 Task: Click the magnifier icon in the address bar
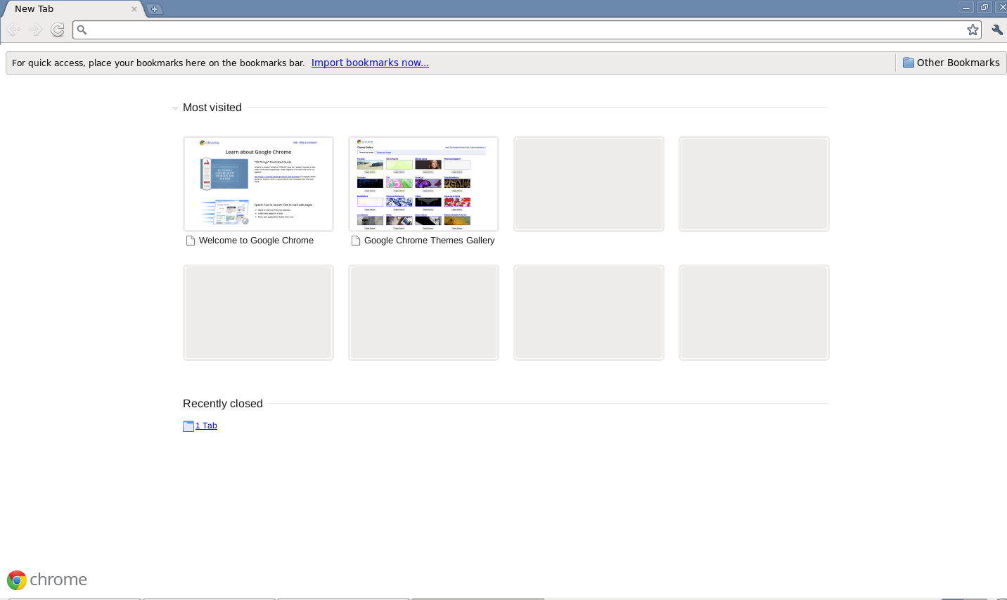(82, 30)
